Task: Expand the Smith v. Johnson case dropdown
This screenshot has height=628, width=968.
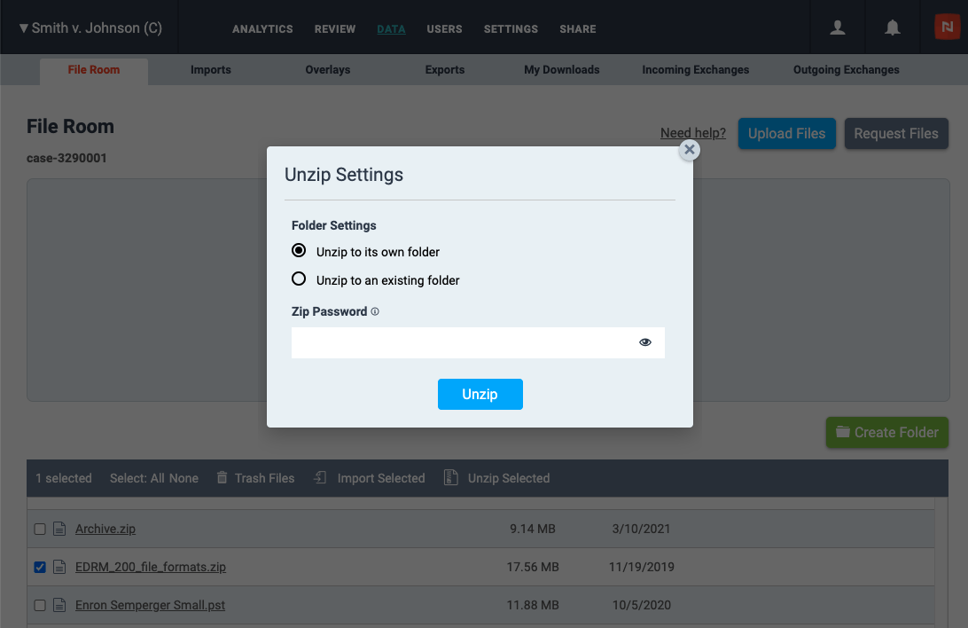Action: click(89, 28)
